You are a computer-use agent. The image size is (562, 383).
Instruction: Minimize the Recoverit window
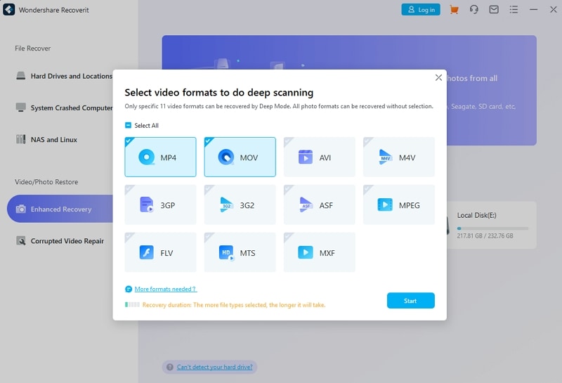point(533,10)
